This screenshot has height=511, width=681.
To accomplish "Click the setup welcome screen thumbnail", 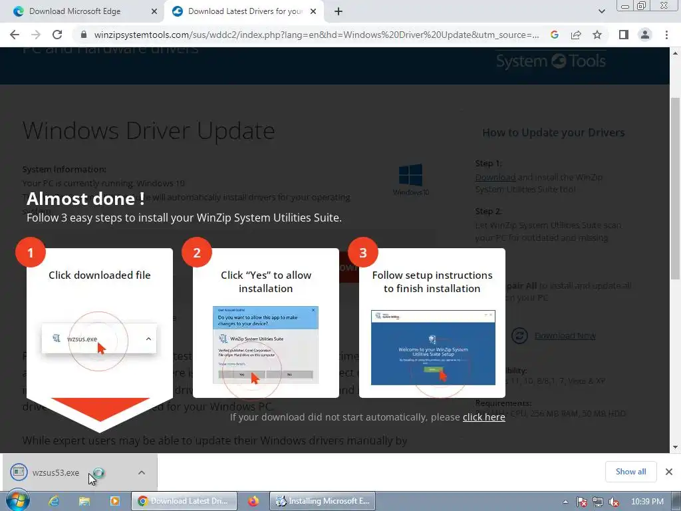I will point(433,347).
